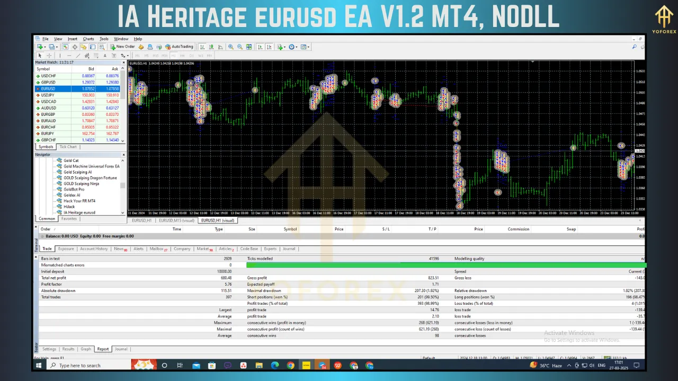This screenshot has height=381, width=678.
Task: Select the text label tool
Action: (x=114, y=56)
